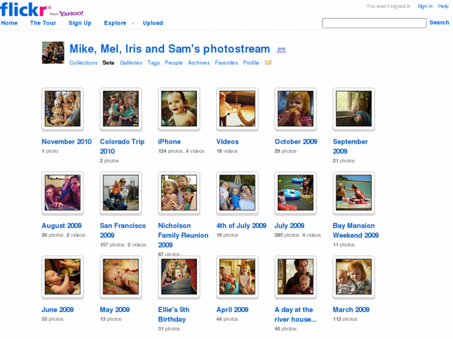Open the July 2009 set thumbnail
The width and height of the screenshot is (453, 339).
point(295,193)
